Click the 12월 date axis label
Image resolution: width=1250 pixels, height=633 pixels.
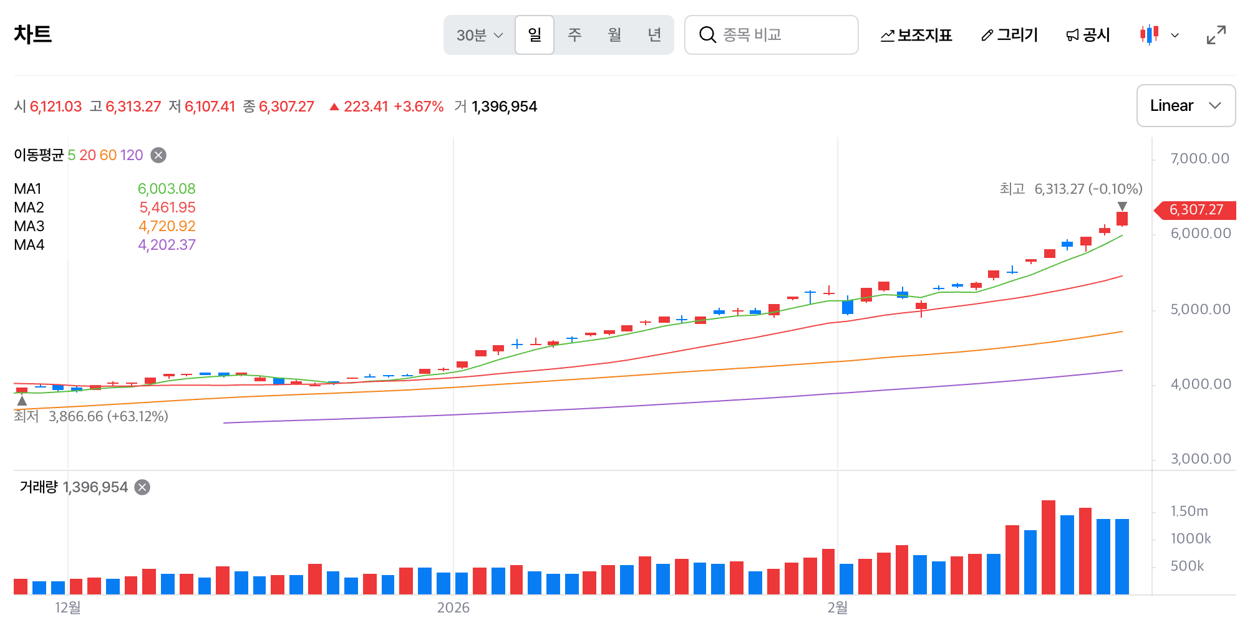tap(68, 607)
